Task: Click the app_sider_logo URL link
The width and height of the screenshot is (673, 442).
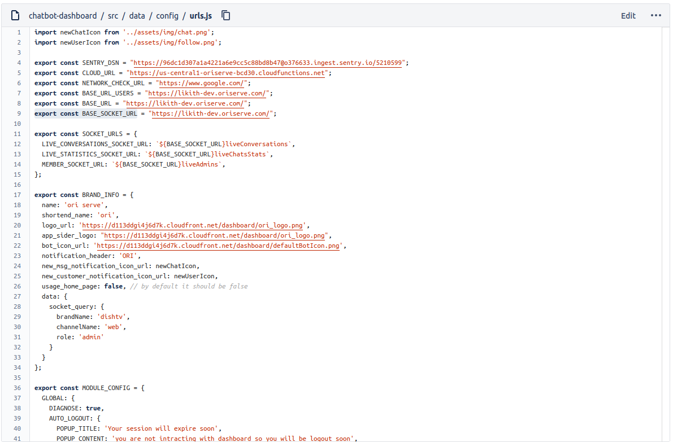Action: tap(215, 235)
